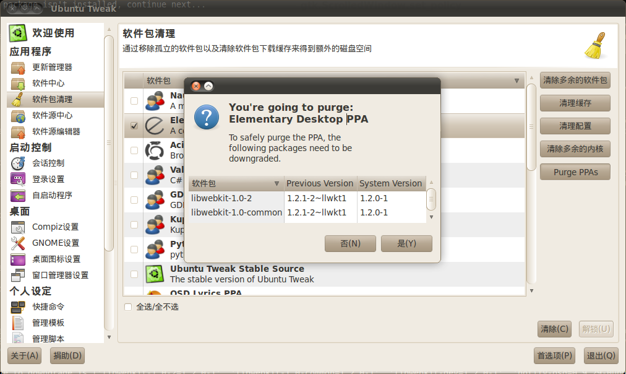Click the Kup row people icon

155,225
